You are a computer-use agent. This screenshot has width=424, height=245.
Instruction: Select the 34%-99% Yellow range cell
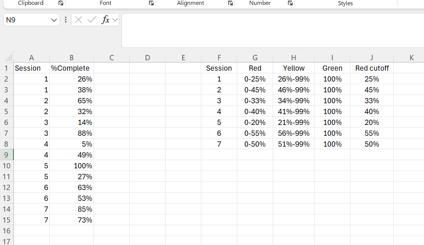coord(294,101)
